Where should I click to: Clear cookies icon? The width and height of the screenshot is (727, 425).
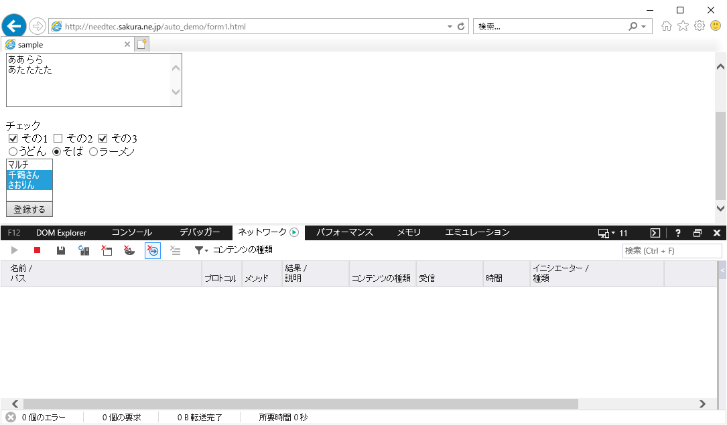coord(129,250)
